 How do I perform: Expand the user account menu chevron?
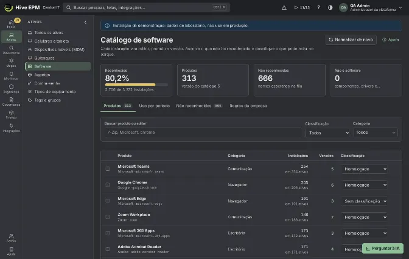[x=400, y=7]
